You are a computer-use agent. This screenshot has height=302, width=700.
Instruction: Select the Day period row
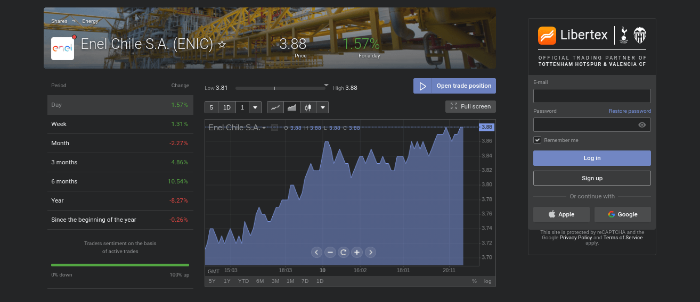[120, 105]
